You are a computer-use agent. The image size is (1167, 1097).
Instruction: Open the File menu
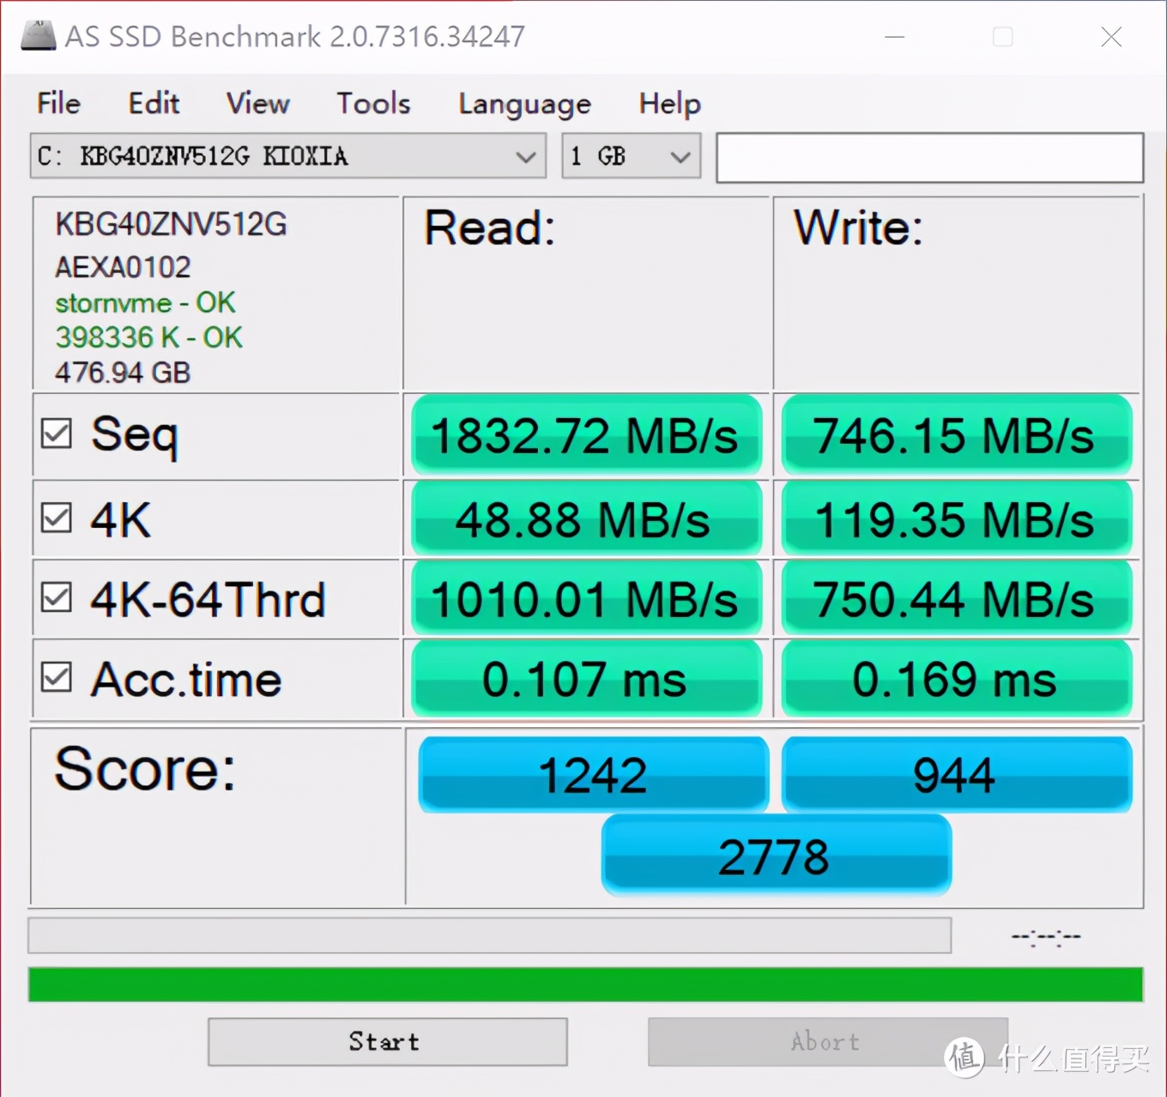[57, 103]
